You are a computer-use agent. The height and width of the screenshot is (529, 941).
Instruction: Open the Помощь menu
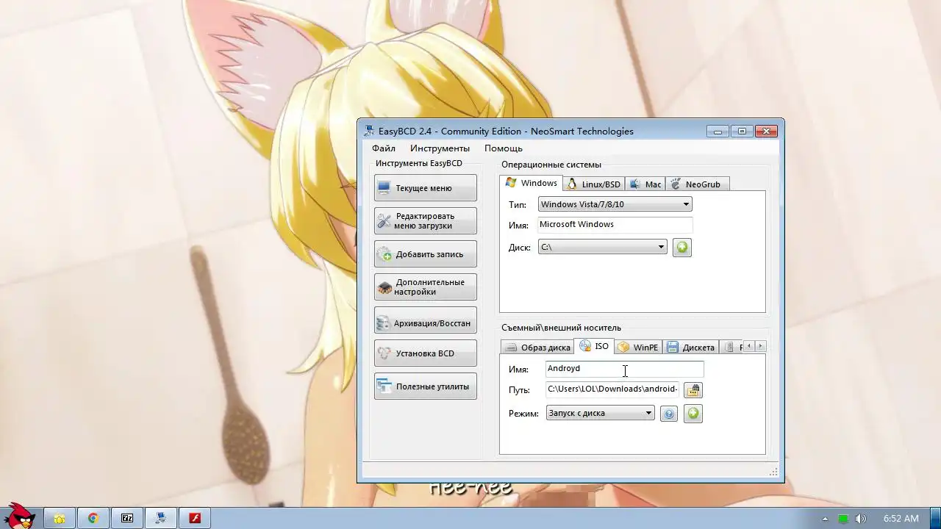pyautogui.click(x=504, y=148)
